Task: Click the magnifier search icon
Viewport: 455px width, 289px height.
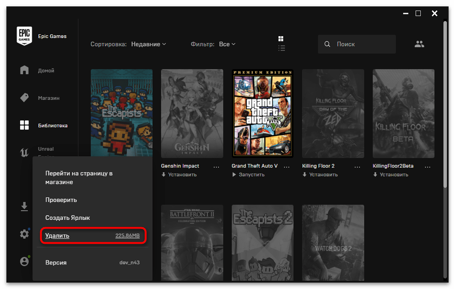Action: (x=327, y=44)
